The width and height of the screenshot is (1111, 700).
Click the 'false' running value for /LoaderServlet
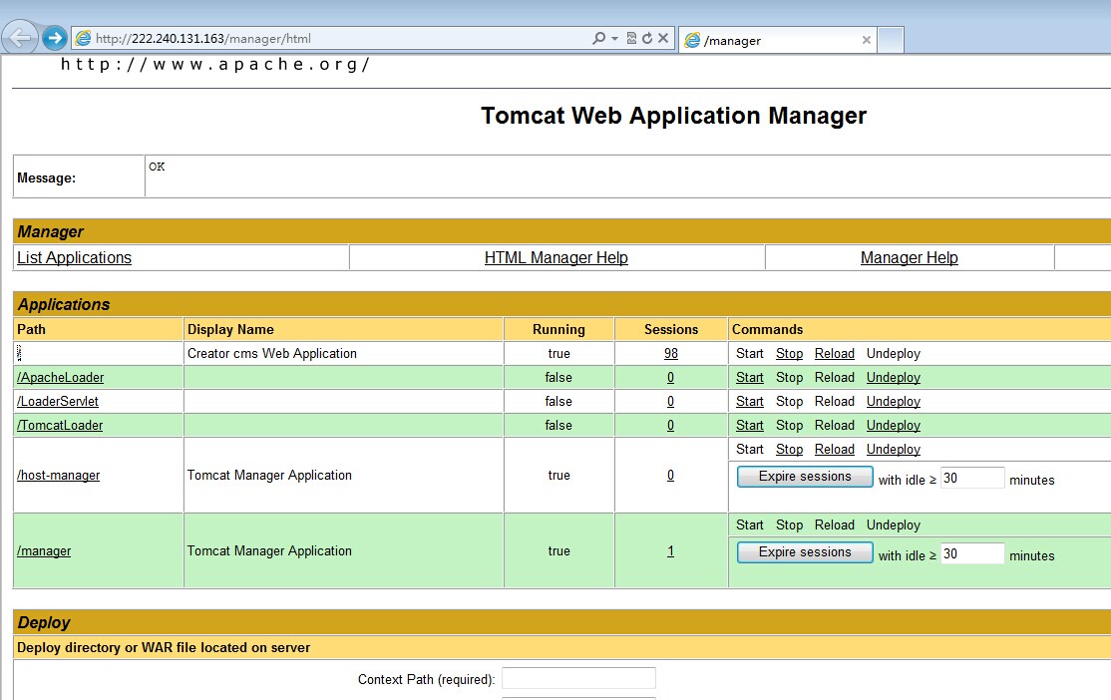click(558, 401)
